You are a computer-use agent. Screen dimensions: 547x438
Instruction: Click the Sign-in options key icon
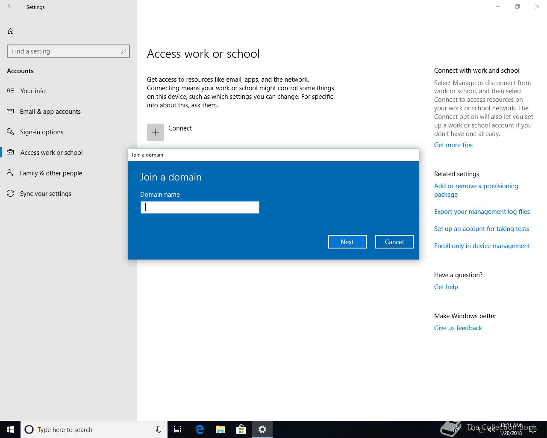pos(10,132)
